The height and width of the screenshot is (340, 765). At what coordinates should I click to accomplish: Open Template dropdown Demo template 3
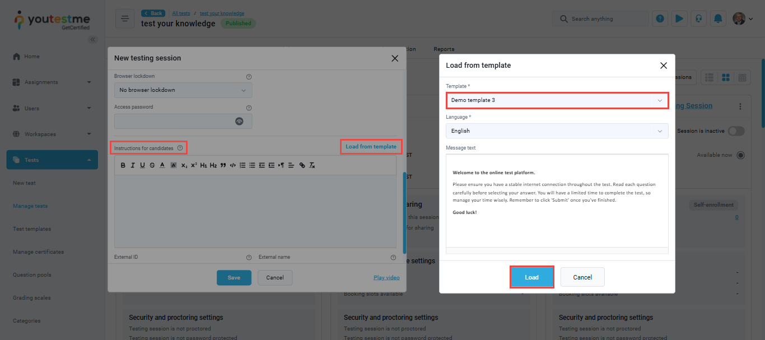coord(557,100)
